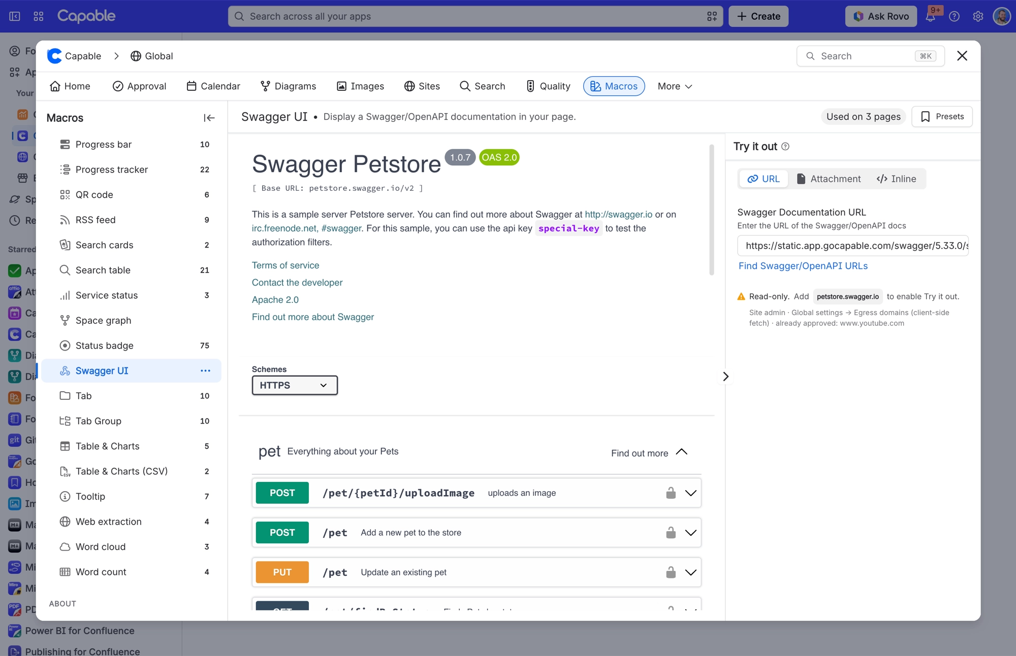Open the help question mark icon
The height and width of the screenshot is (656, 1016).
tap(954, 16)
